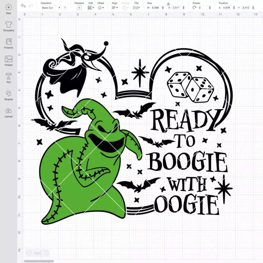Open the Templates panel
The height and width of the screenshot is (263, 263).
tap(9, 27)
